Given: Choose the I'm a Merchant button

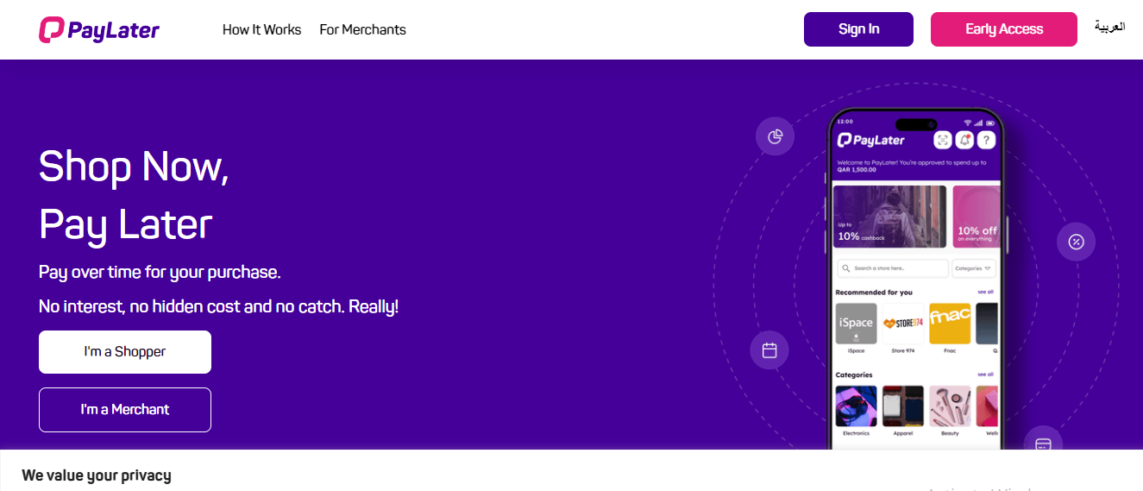Looking at the screenshot, I should coord(125,410).
